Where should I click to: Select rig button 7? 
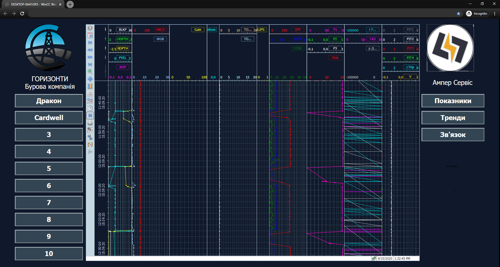click(49, 203)
